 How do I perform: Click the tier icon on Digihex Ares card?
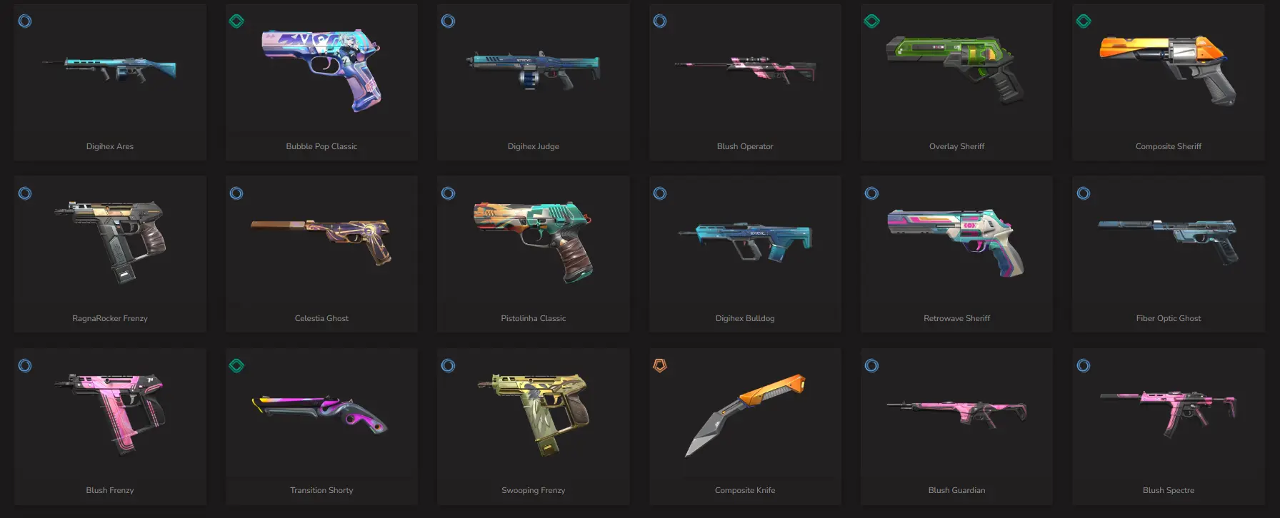click(25, 21)
